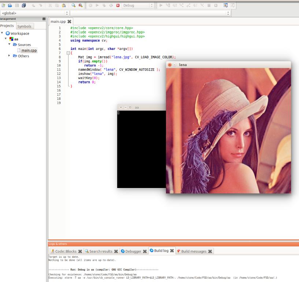Click the aa terminal title bar
This screenshot has width=299, height=282.
141,107
